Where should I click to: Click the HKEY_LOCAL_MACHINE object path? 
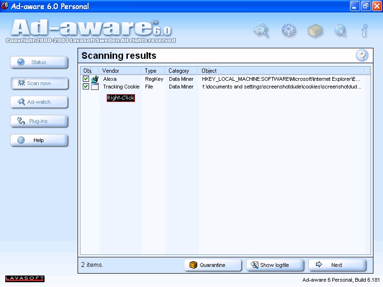281,79
